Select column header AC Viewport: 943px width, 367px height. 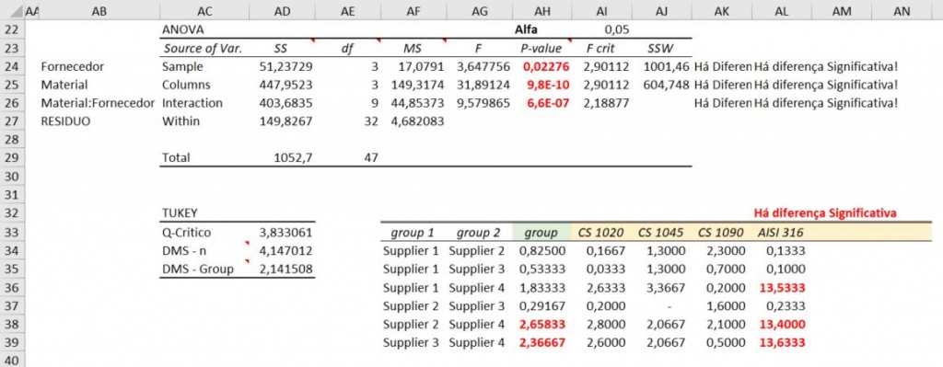pyautogui.click(x=204, y=11)
